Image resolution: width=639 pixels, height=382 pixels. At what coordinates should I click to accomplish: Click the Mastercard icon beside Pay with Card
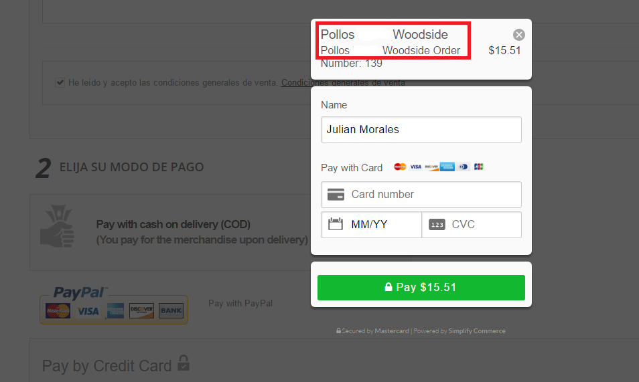(400, 167)
